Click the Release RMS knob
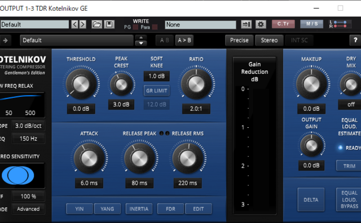This screenshot has height=223, width=361. coord(188,158)
